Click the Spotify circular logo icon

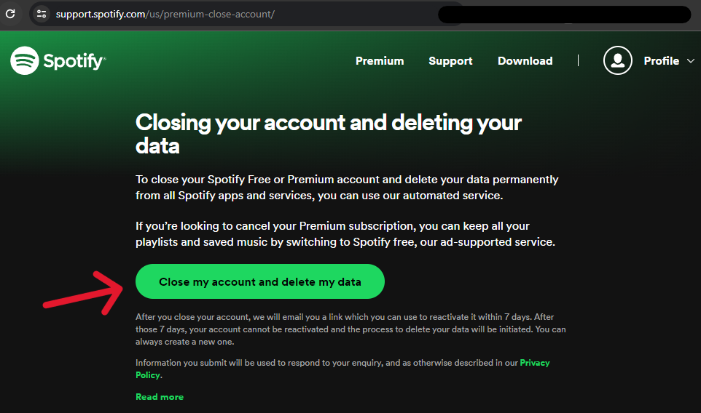[24, 60]
